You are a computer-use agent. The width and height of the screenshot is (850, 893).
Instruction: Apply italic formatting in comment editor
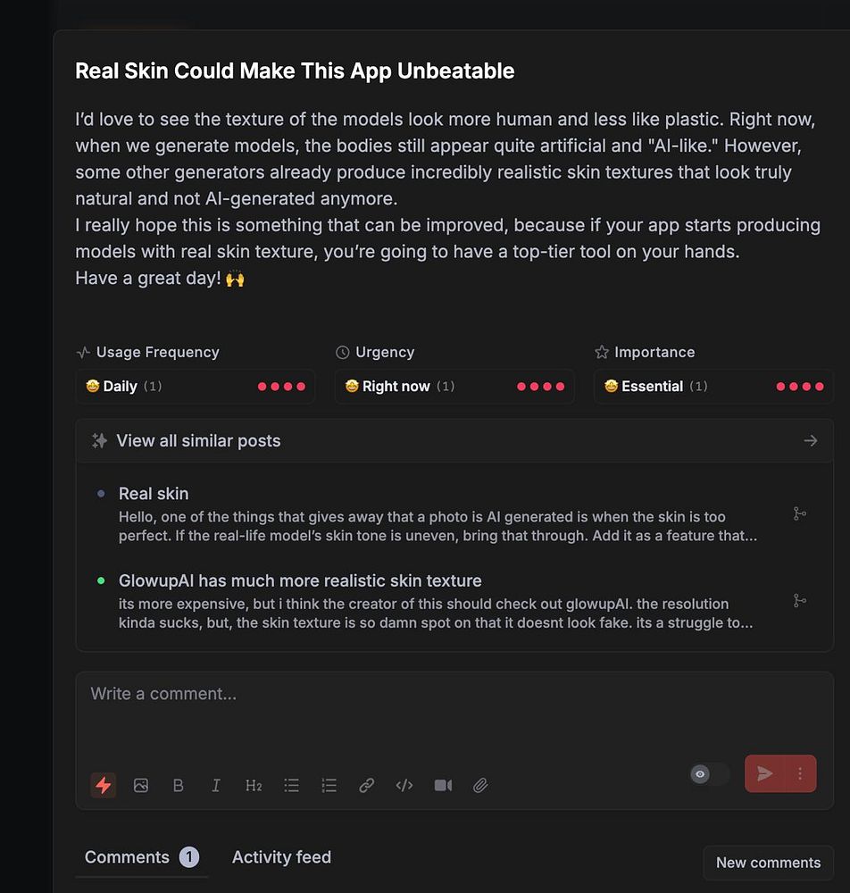[x=216, y=785]
